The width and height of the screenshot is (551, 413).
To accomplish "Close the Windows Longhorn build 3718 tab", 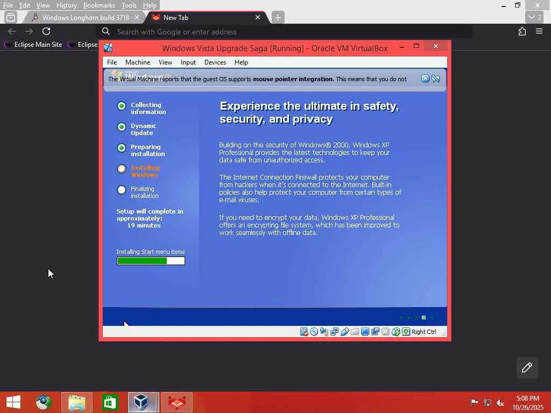I will (x=137, y=17).
